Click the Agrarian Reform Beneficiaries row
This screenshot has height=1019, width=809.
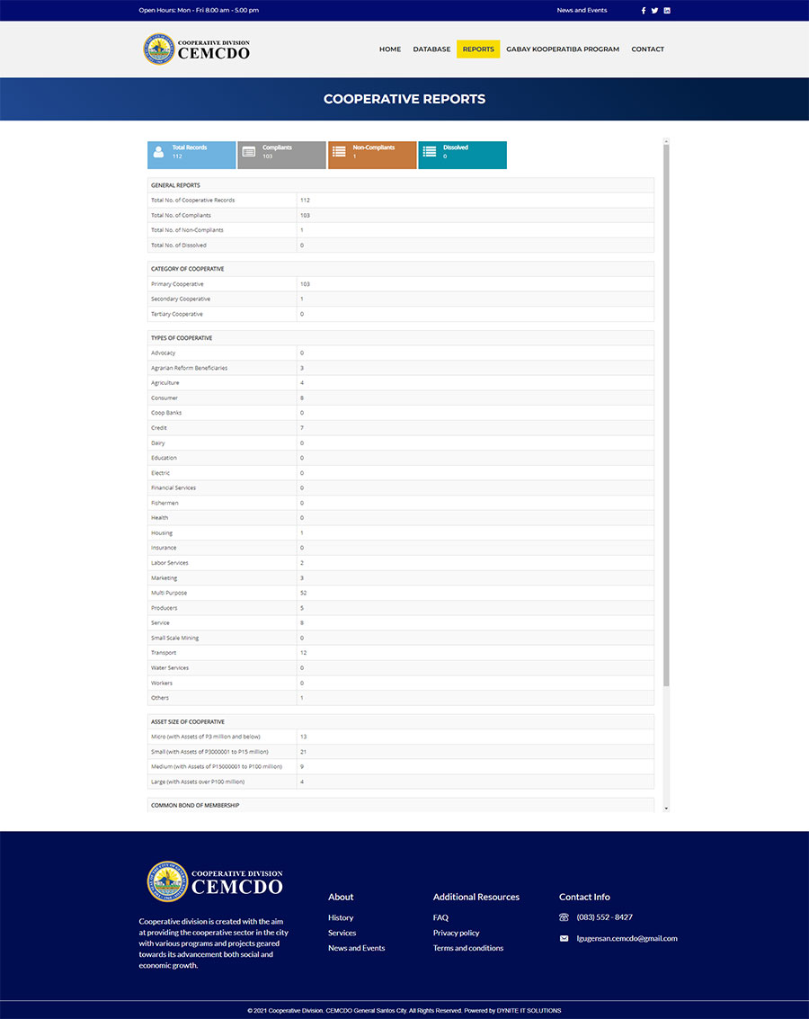(x=401, y=368)
